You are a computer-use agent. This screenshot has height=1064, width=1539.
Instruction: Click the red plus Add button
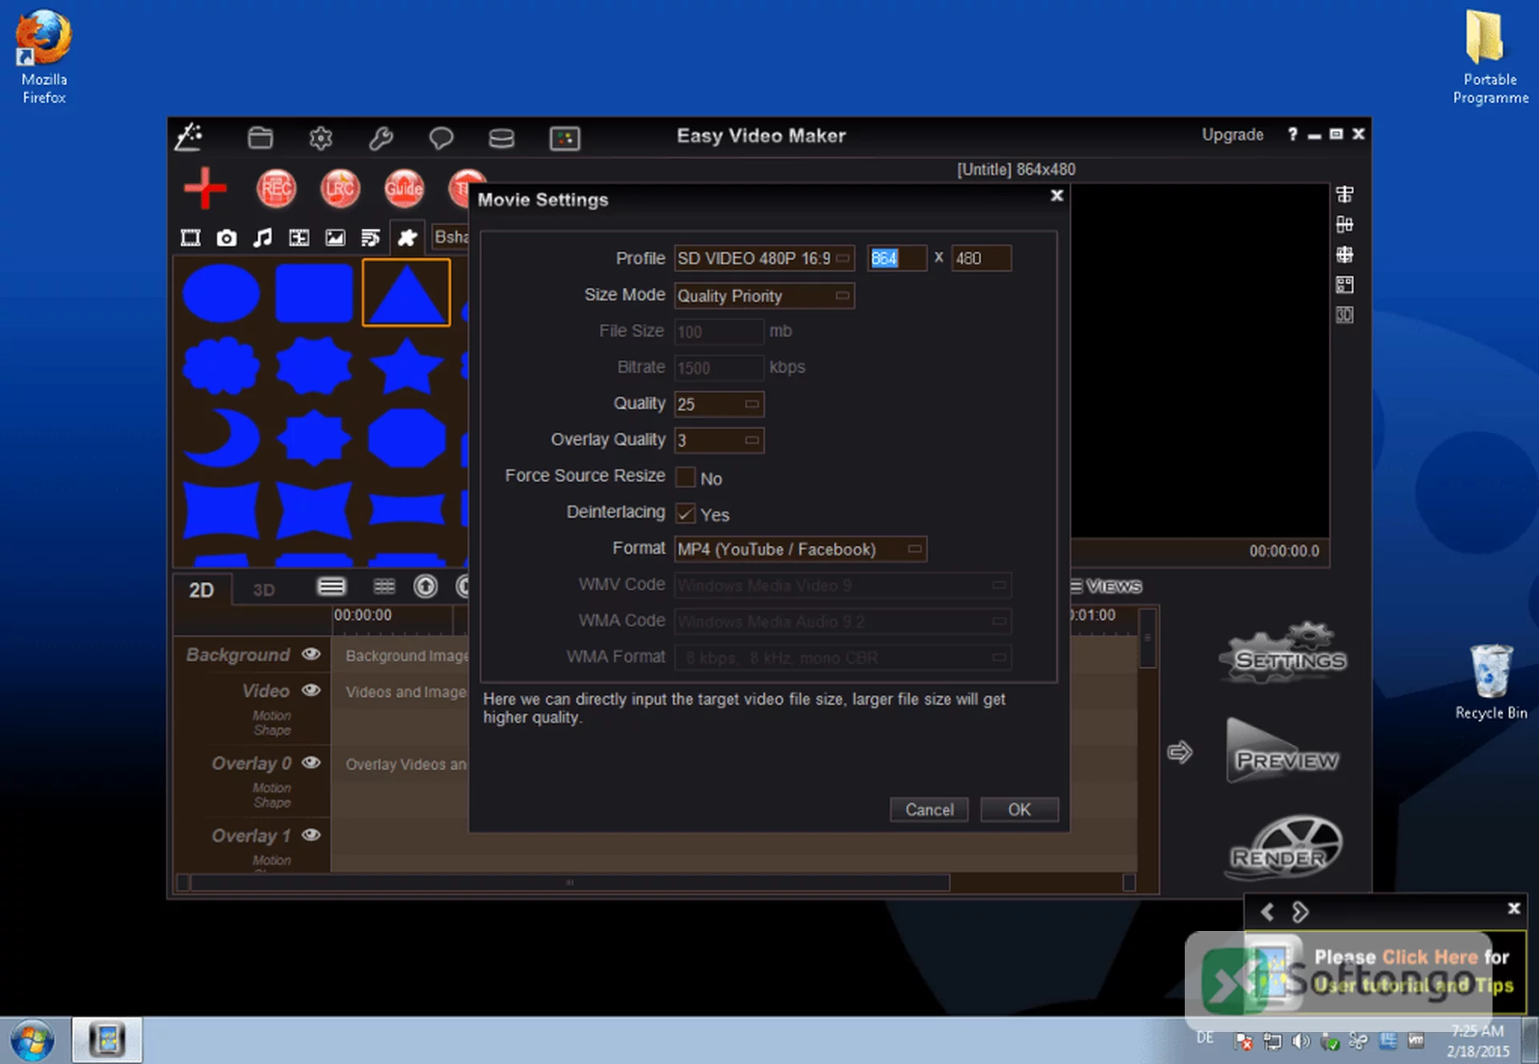click(205, 188)
